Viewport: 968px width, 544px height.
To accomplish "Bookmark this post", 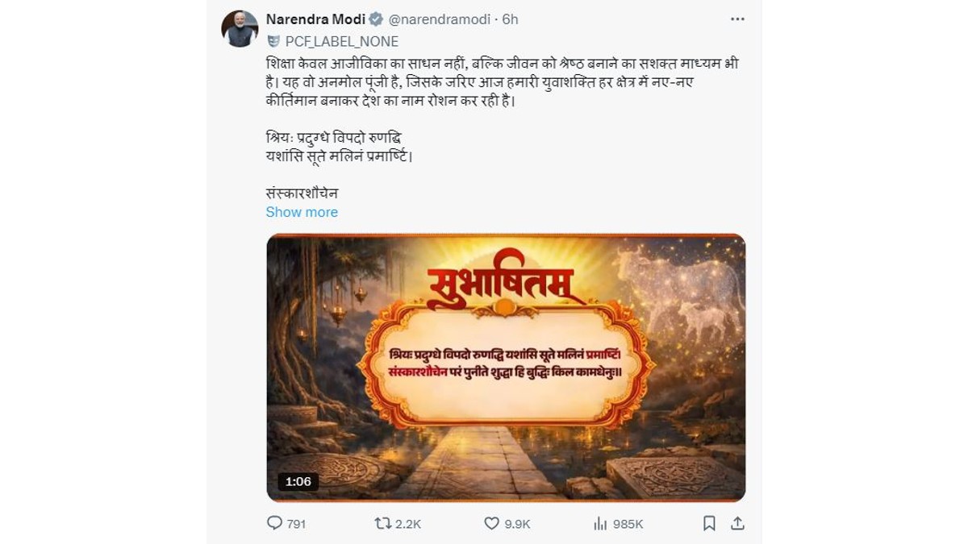I will pyautogui.click(x=709, y=523).
